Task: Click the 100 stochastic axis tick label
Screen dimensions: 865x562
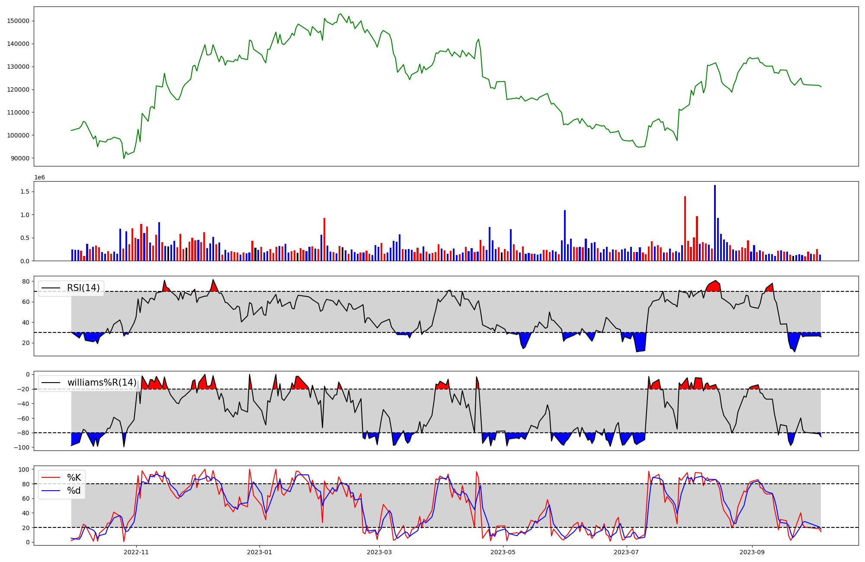Action: coord(25,469)
